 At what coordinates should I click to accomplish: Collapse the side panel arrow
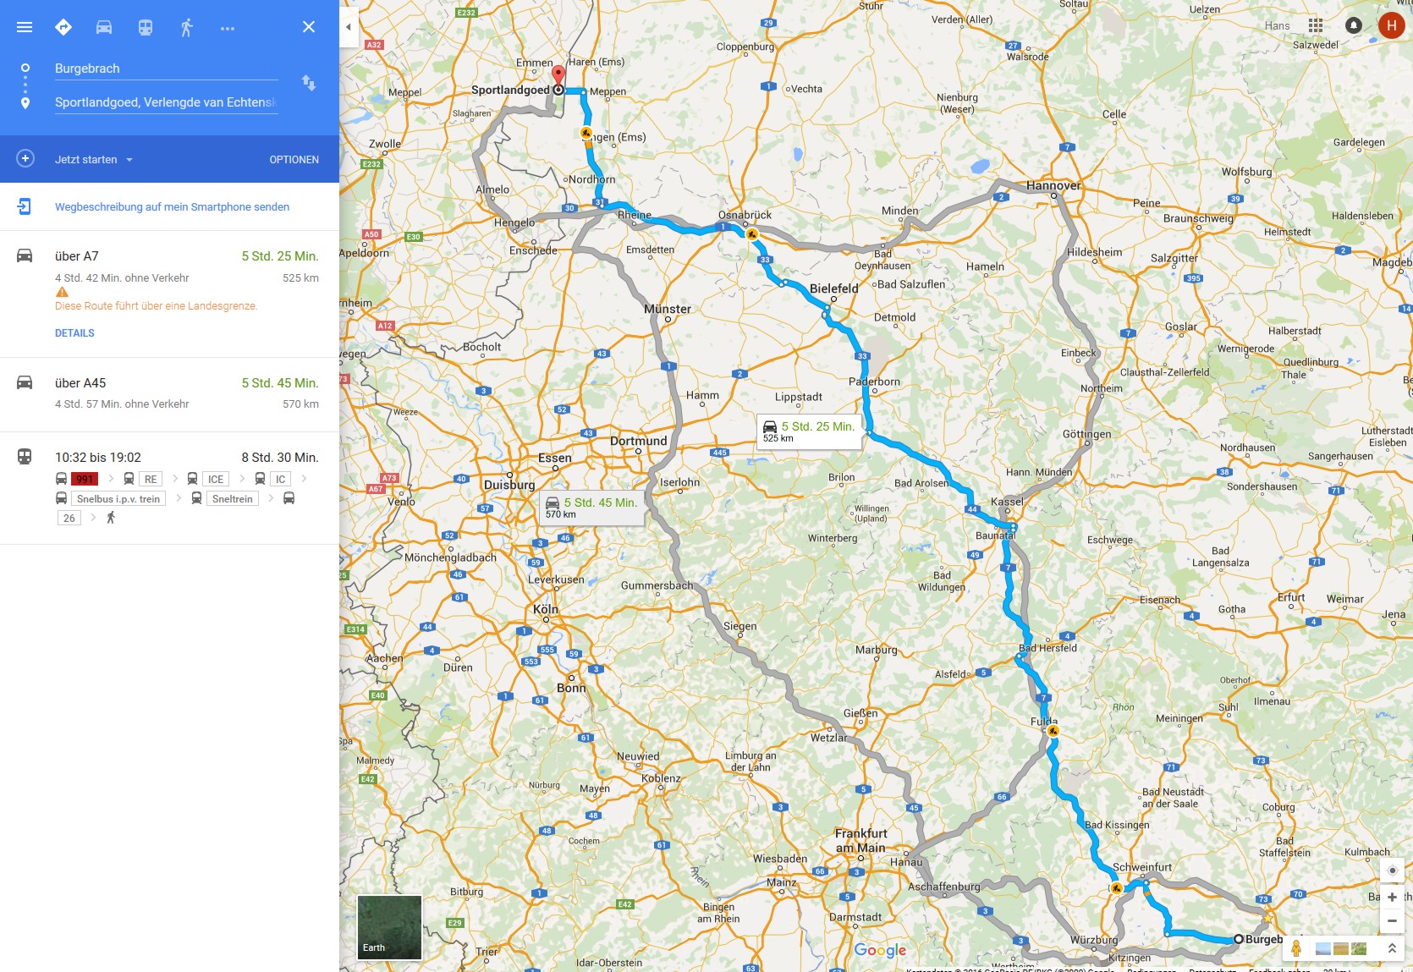pos(349,27)
